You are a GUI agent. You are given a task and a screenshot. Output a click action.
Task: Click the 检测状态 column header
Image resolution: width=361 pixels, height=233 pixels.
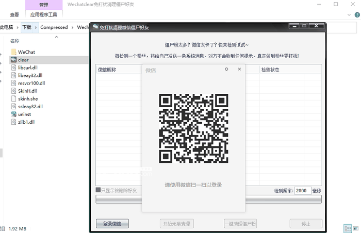(x=290, y=70)
